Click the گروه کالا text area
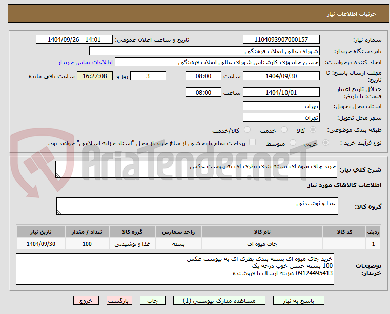Image resolution: width=390 pixels, height=314 pixels. tap(197, 206)
